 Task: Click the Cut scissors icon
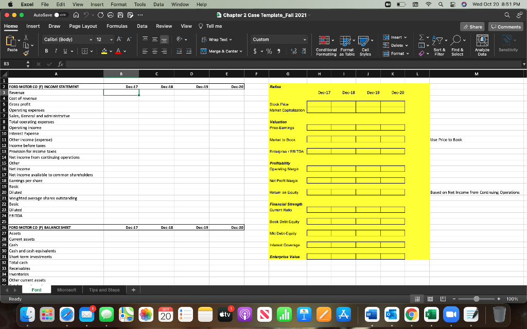coord(26,38)
